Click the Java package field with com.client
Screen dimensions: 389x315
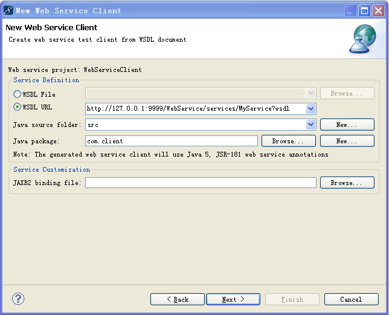point(172,141)
